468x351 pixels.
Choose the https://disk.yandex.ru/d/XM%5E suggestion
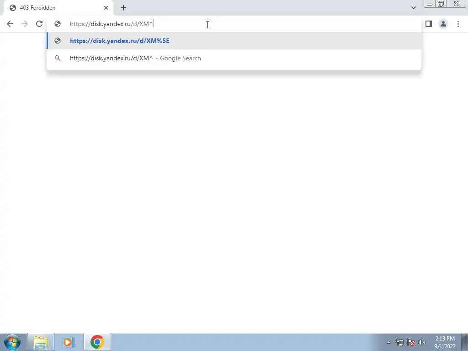pos(234,41)
